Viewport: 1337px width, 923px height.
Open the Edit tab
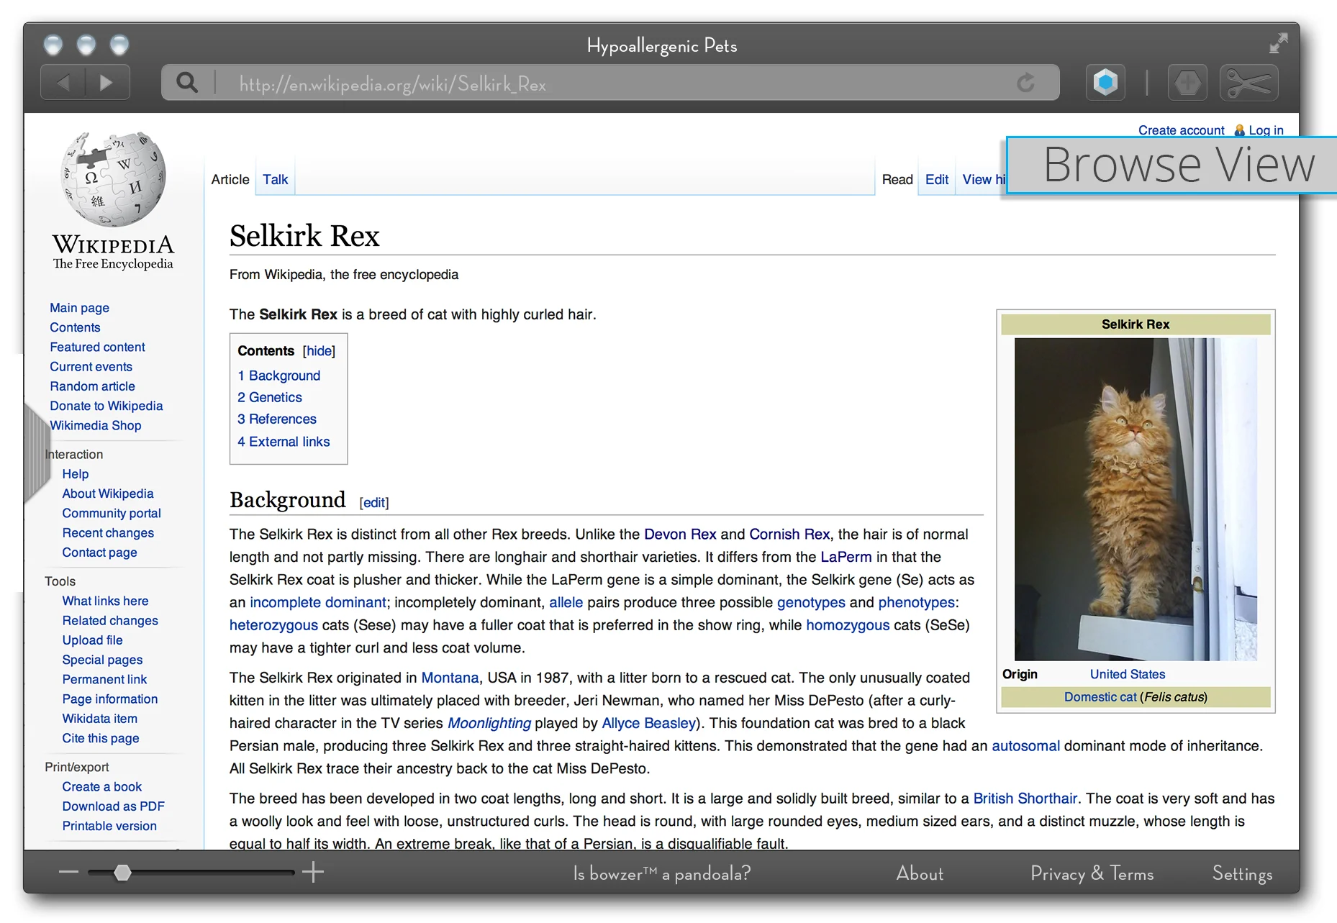coord(936,179)
